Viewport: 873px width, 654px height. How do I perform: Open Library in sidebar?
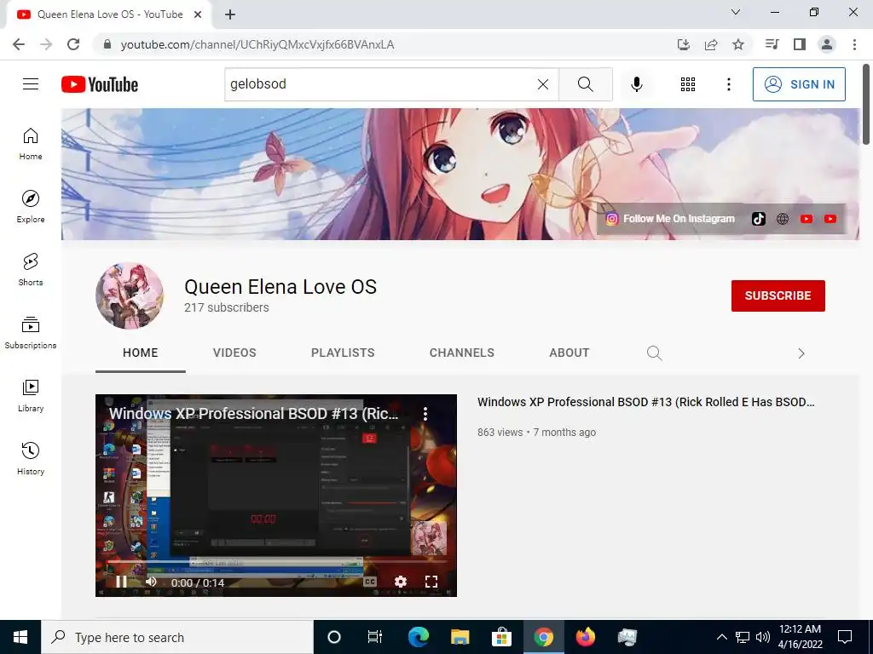(31, 395)
